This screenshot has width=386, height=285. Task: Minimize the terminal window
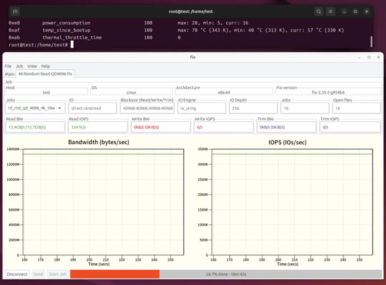coord(344,12)
